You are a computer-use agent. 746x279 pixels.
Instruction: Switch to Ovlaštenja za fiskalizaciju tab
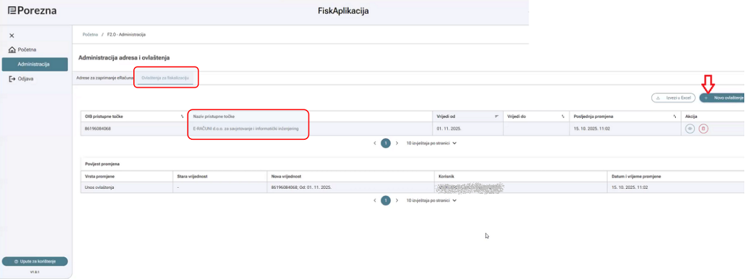[166, 77]
